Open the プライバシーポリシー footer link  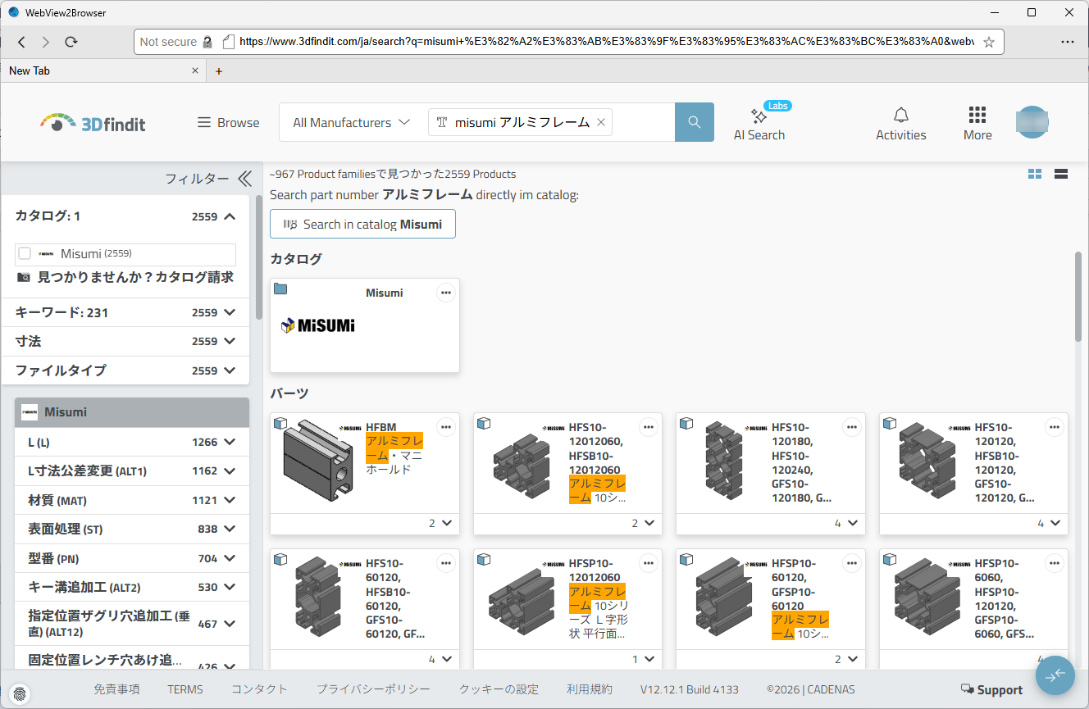click(x=373, y=689)
